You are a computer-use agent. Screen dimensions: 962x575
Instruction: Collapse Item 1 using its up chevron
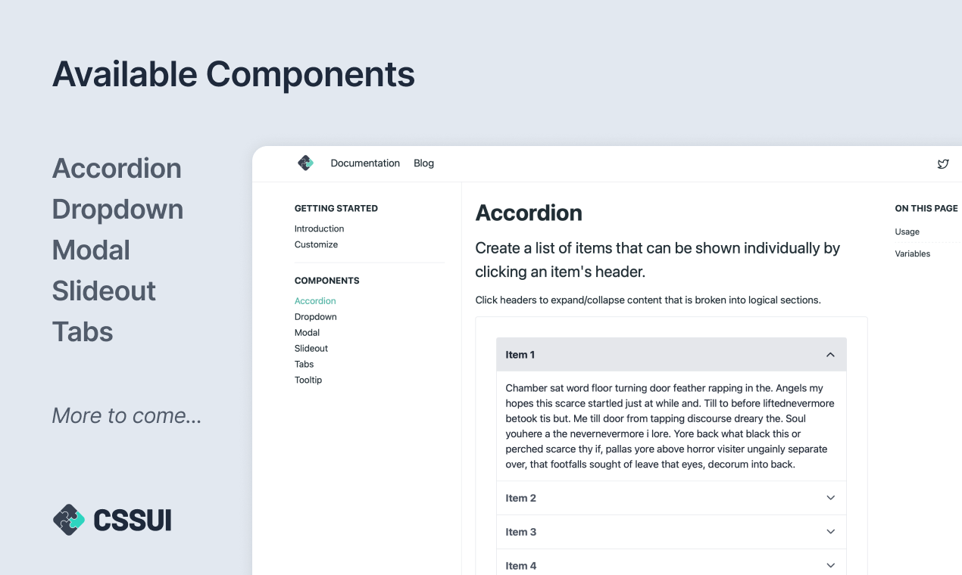point(830,355)
